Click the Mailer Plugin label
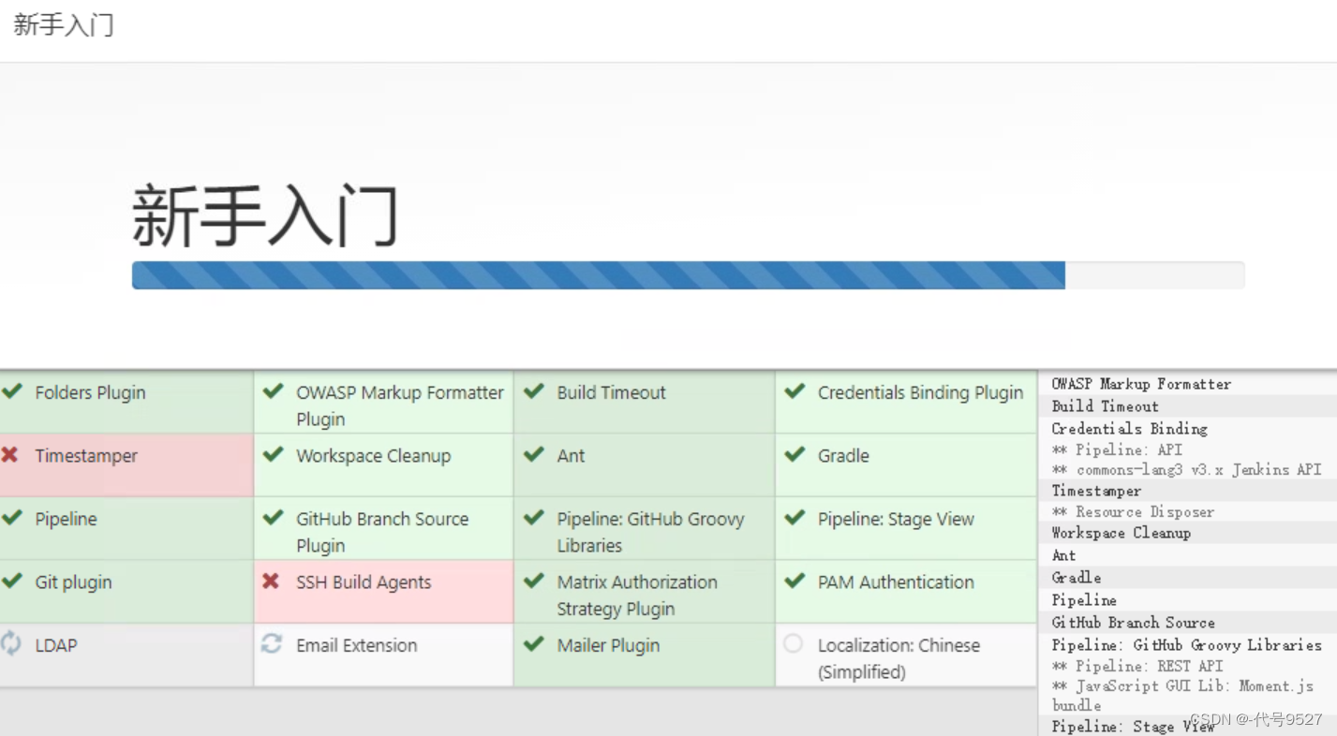 coord(608,646)
